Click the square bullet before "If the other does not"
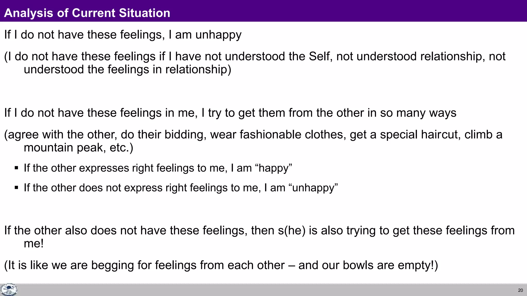This screenshot has height=296, width=527. point(16,188)
